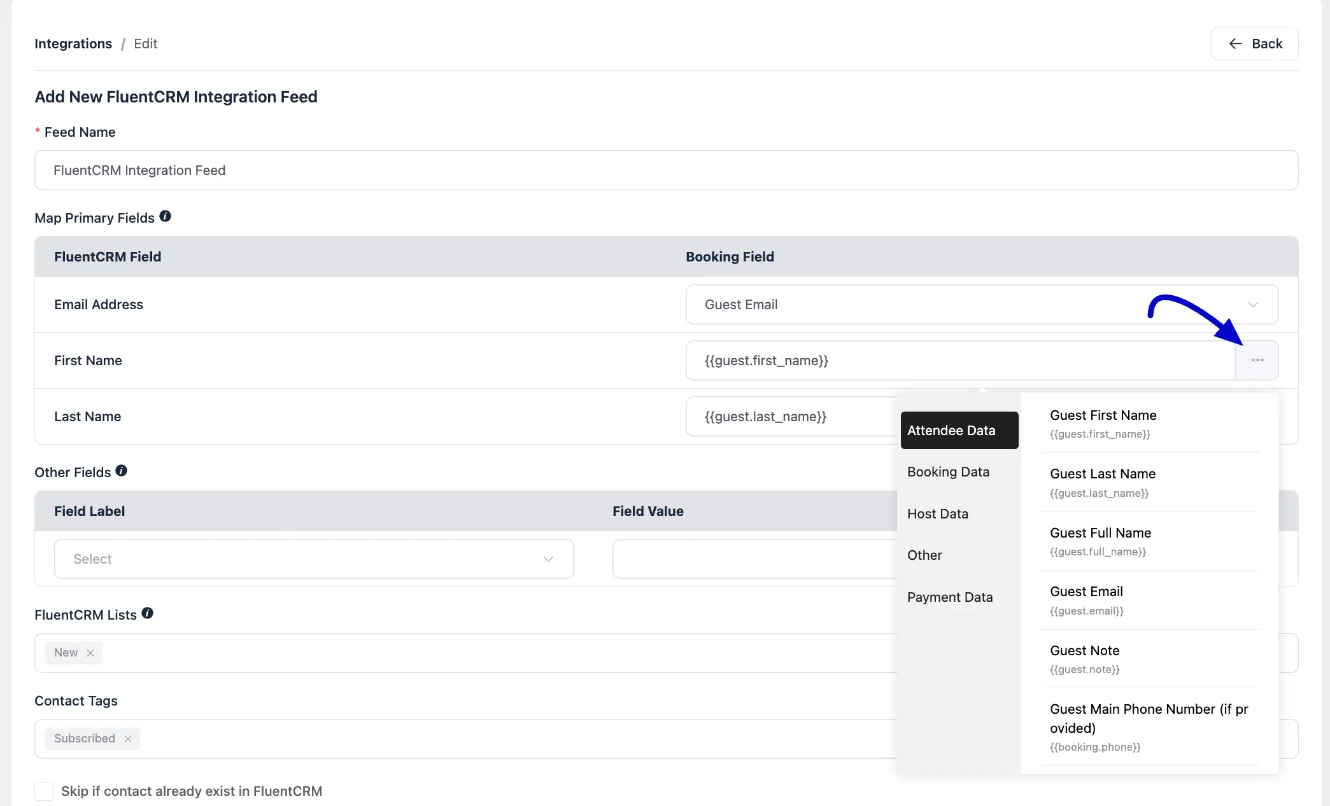Remove the Subscribed contact tag
The width and height of the screenshot is (1330, 806).
pos(128,739)
